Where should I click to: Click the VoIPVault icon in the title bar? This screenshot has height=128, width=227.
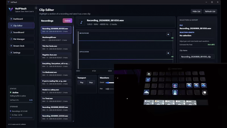point(9,2)
